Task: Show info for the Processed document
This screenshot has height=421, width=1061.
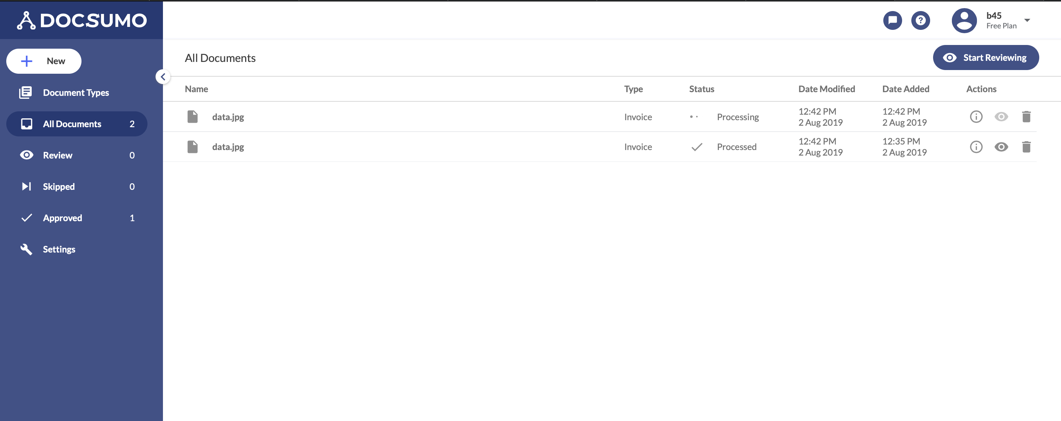Action: 976,147
